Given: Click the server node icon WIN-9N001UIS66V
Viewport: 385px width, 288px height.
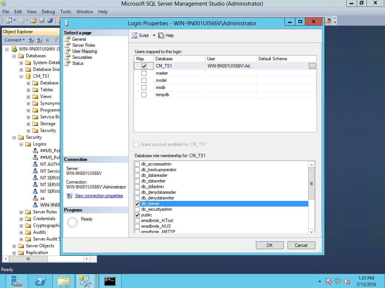Looking at the screenshot, I should pos(14,49).
